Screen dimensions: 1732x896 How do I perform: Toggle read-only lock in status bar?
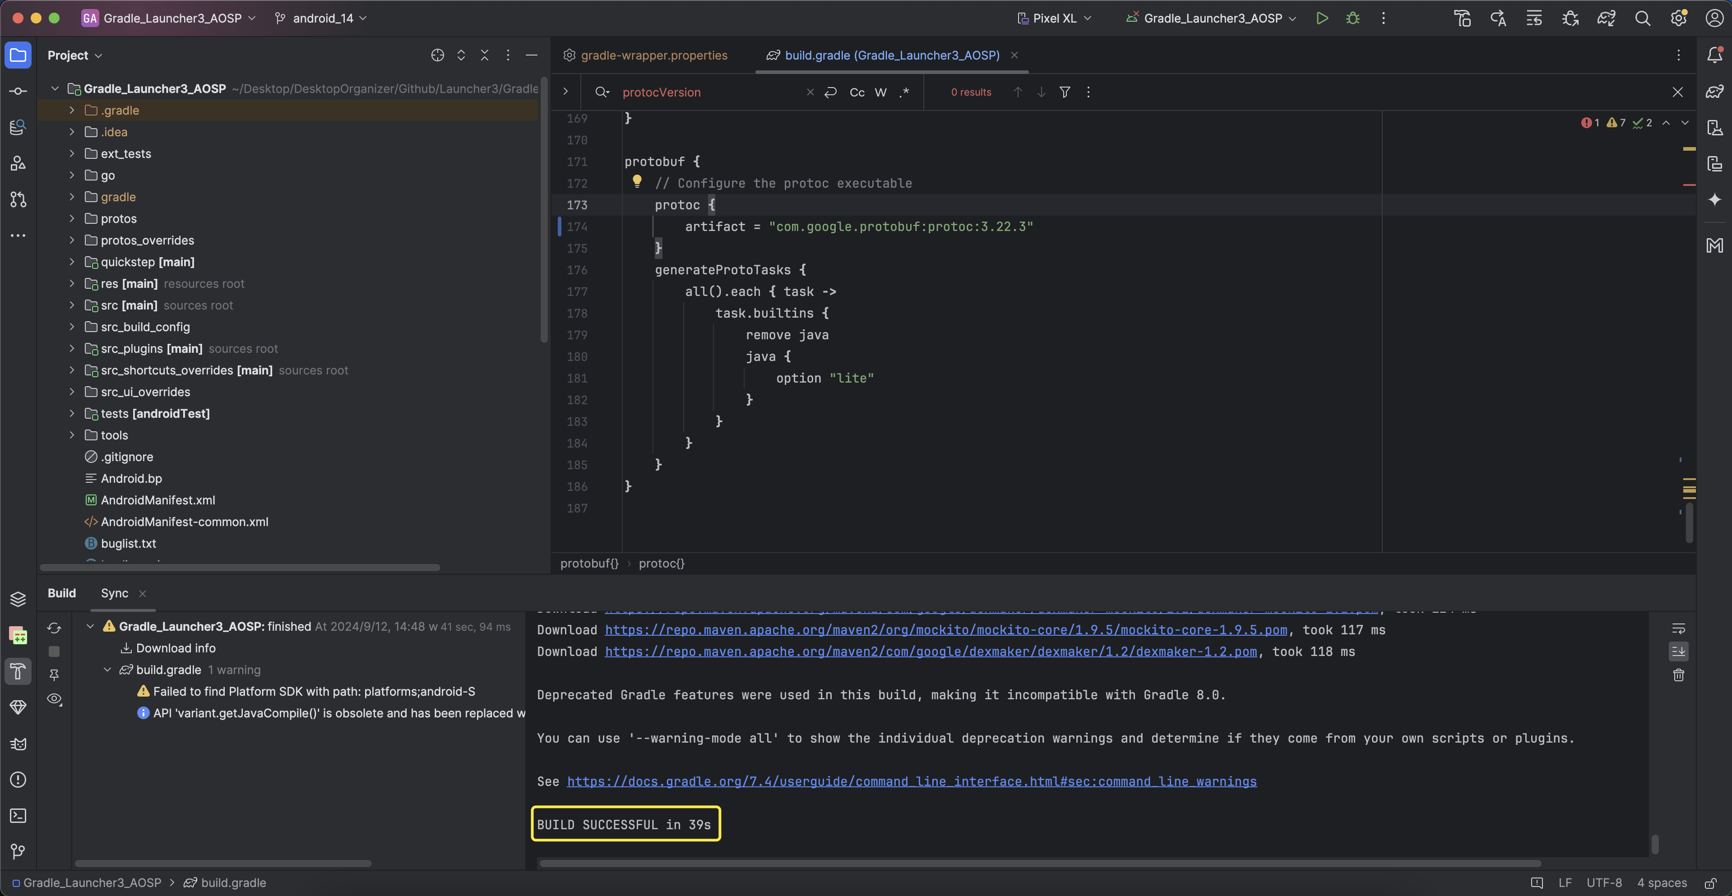pyautogui.click(x=1710, y=882)
